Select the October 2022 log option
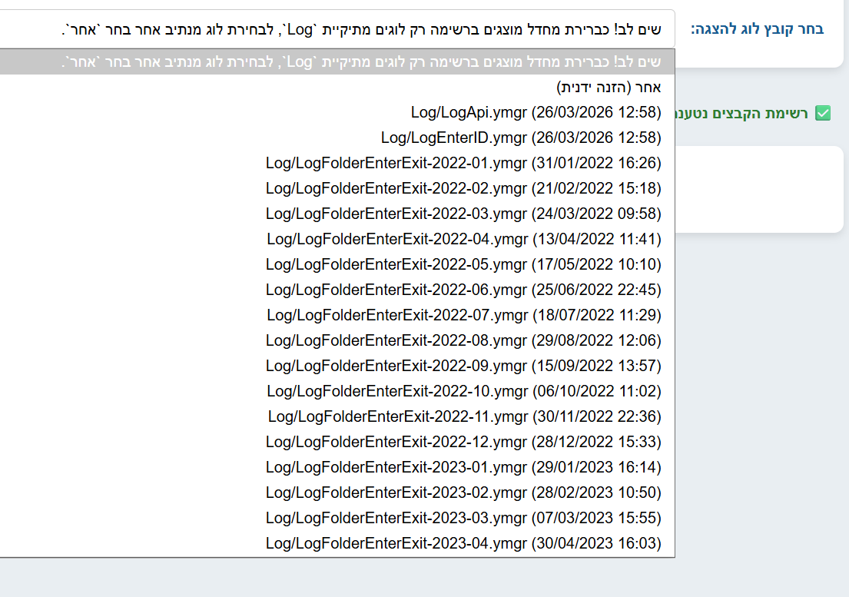This screenshot has height=597, width=849. [463, 390]
